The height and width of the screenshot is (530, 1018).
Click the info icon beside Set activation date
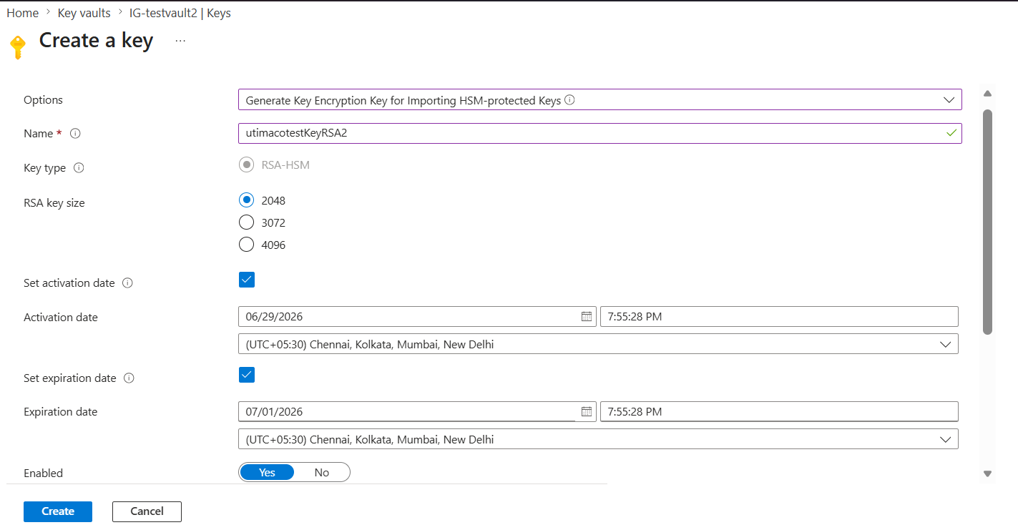coord(127,283)
